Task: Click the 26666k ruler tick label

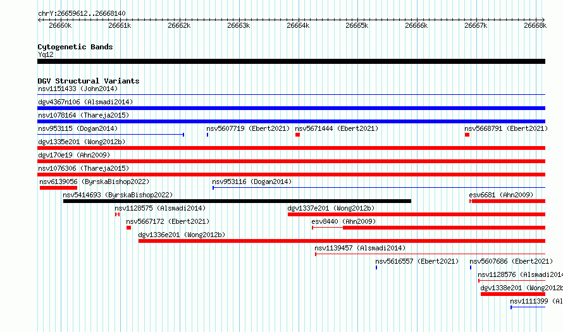Action: [x=416, y=25]
